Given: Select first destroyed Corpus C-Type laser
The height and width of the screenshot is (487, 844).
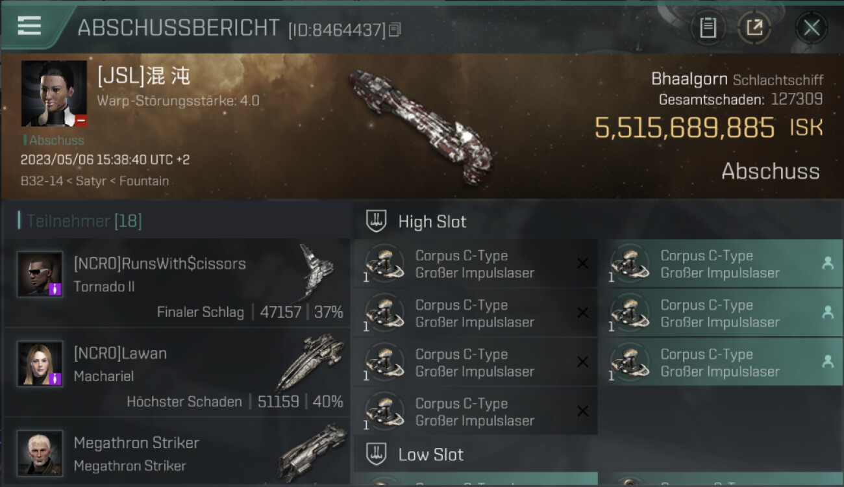Looking at the screenshot, I should (x=475, y=264).
